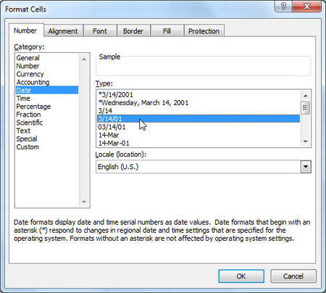The height and width of the screenshot is (293, 326).
Task: Click the Help question mark icon
Action: (x=283, y=7)
